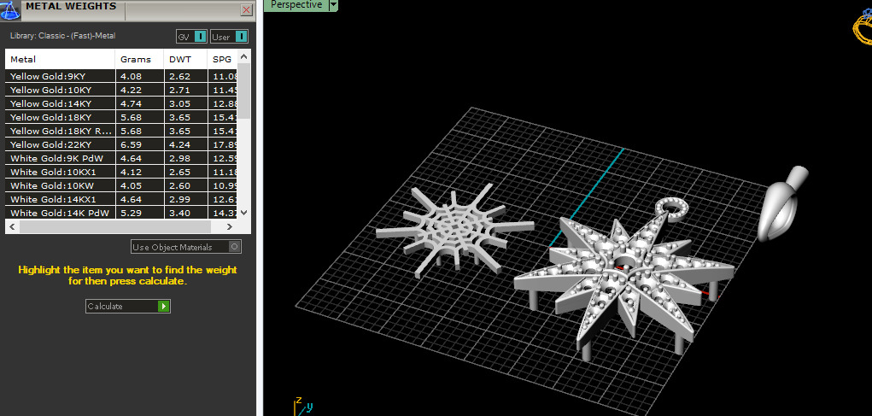872x416 pixels.
Task: Select row Yellow Gold:9KY
Action: click(121, 76)
